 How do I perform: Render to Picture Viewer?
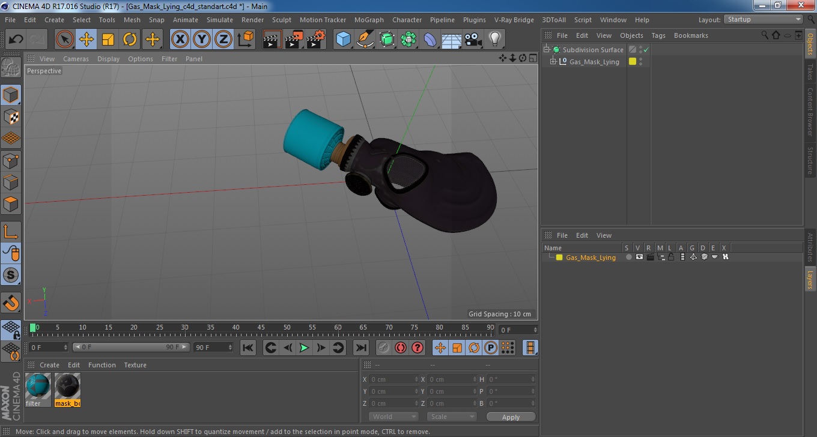point(294,40)
